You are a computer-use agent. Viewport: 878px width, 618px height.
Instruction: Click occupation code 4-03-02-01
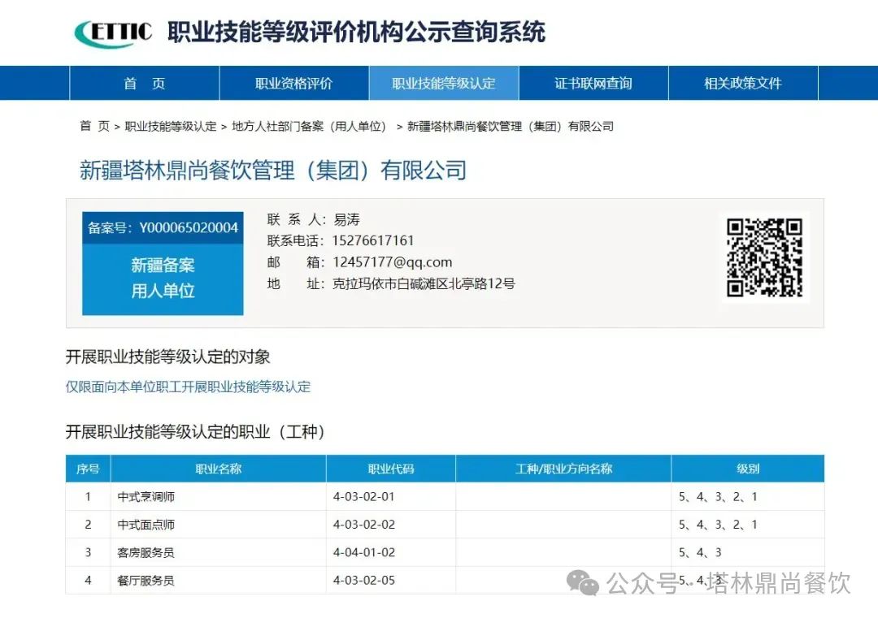[364, 497]
